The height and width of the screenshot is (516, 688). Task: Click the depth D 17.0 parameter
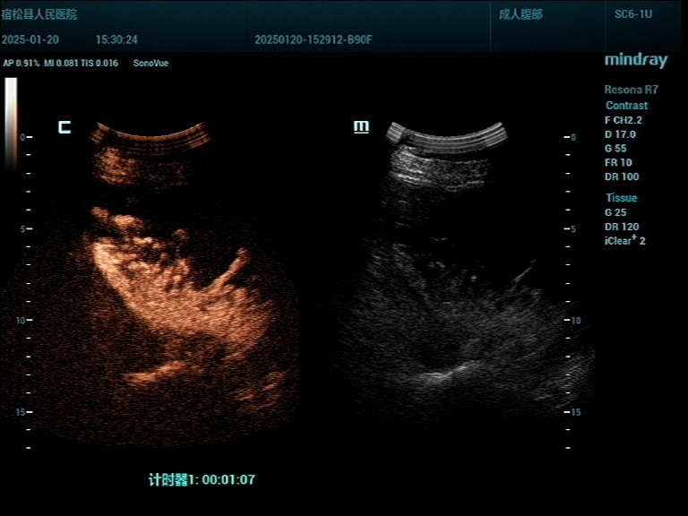[x=621, y=134]
